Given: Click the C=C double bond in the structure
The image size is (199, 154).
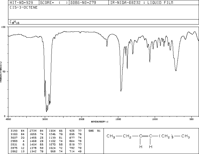Looking at the screenshot, I should [146, 136].
